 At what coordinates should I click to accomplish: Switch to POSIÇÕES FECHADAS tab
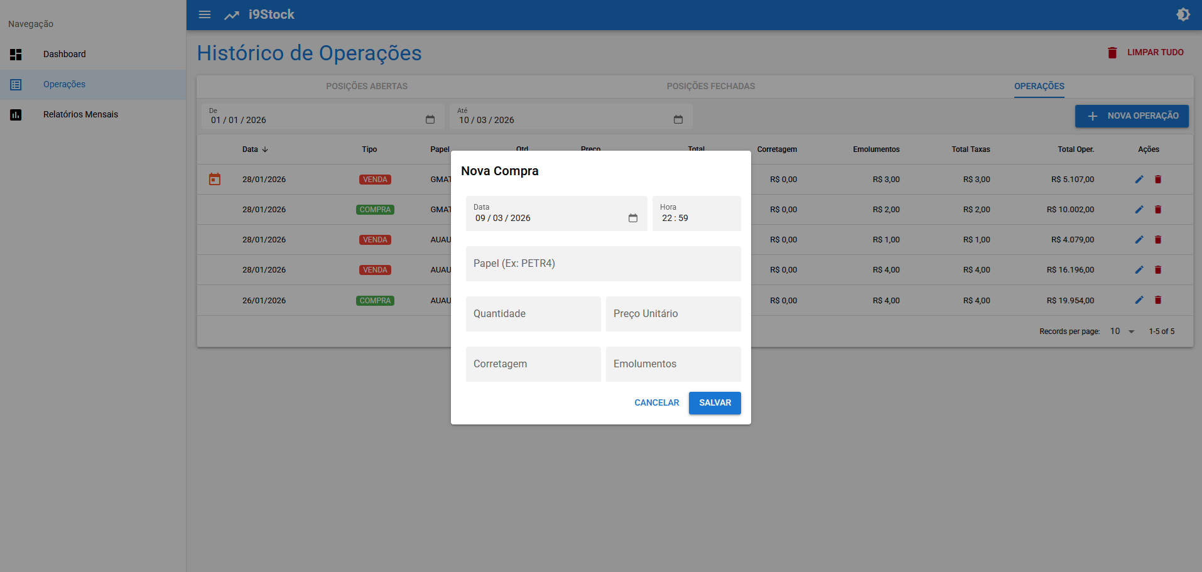point(711,87)
